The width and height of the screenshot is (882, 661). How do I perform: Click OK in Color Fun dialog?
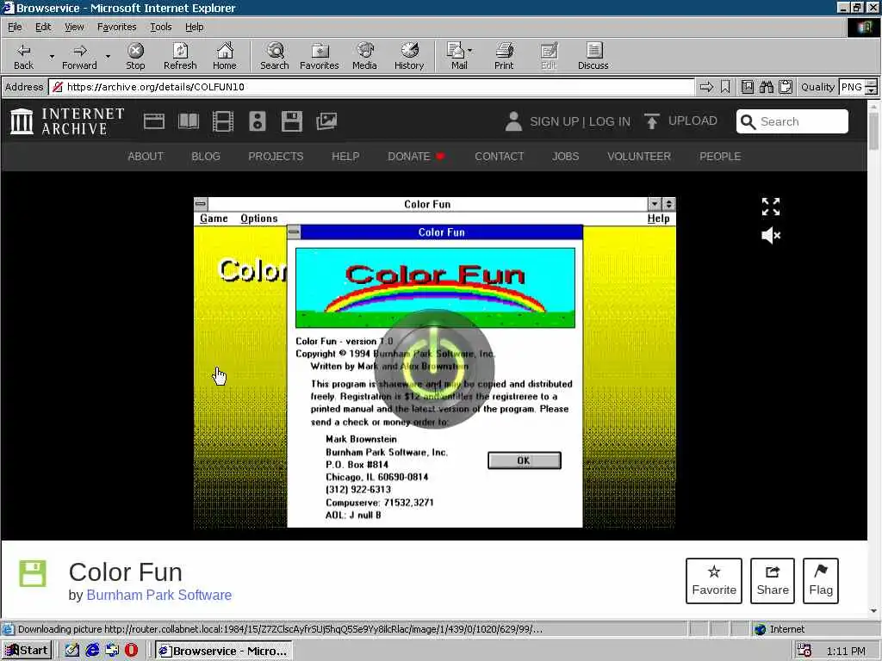point(524,460)
